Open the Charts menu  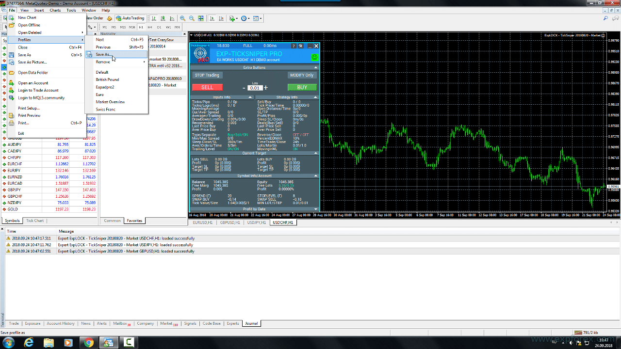[x=55, y=10]
